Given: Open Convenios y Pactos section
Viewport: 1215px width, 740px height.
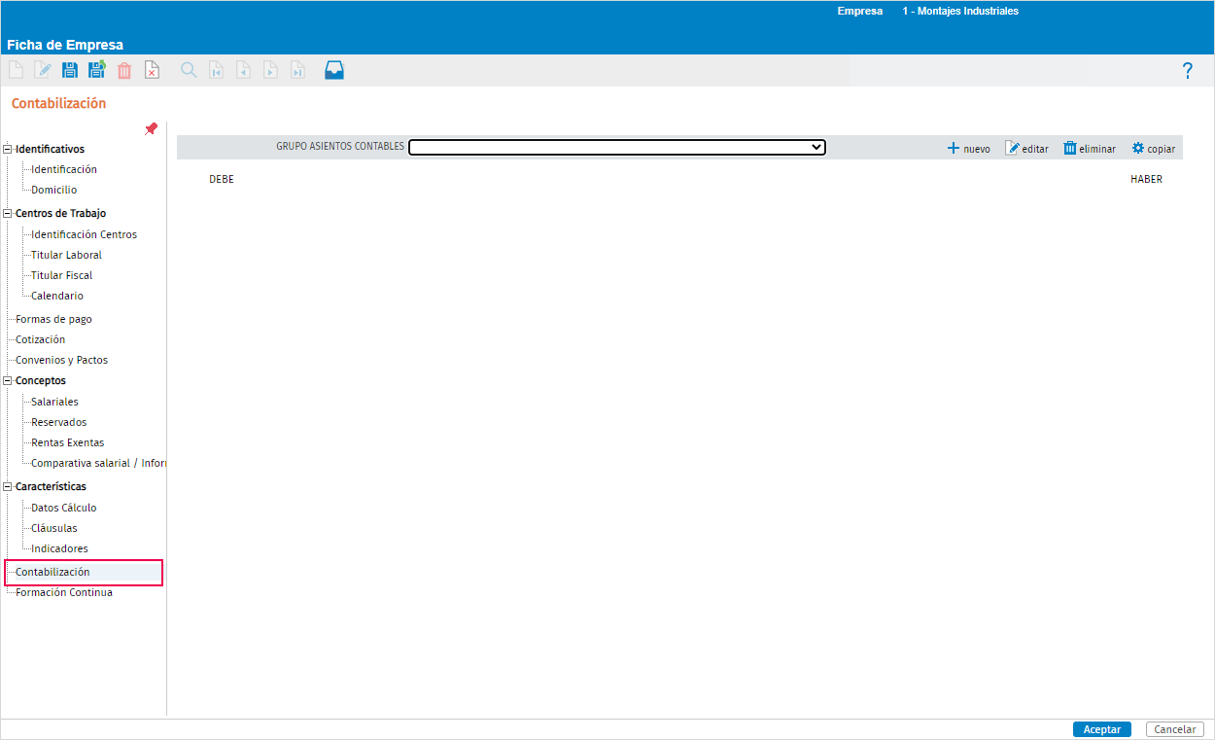Looking at the screenshot, I should [62, 360].
